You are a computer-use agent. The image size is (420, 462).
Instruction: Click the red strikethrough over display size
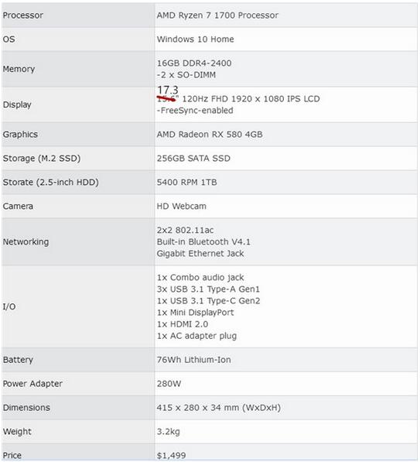click(x=166, y=99)
